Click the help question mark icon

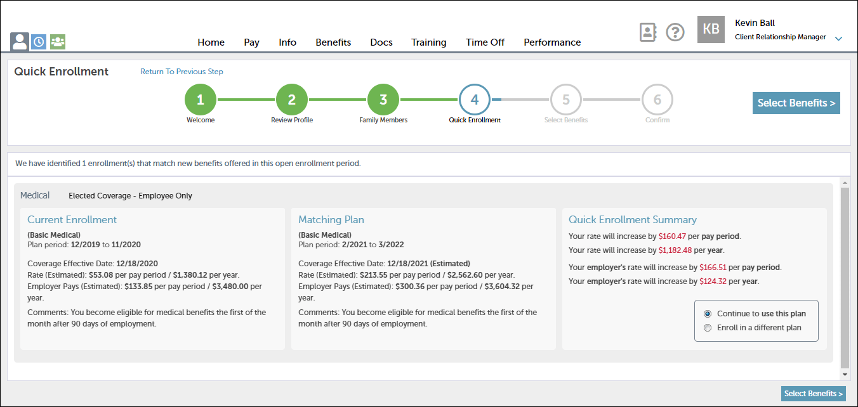click(x=675, y=32)
